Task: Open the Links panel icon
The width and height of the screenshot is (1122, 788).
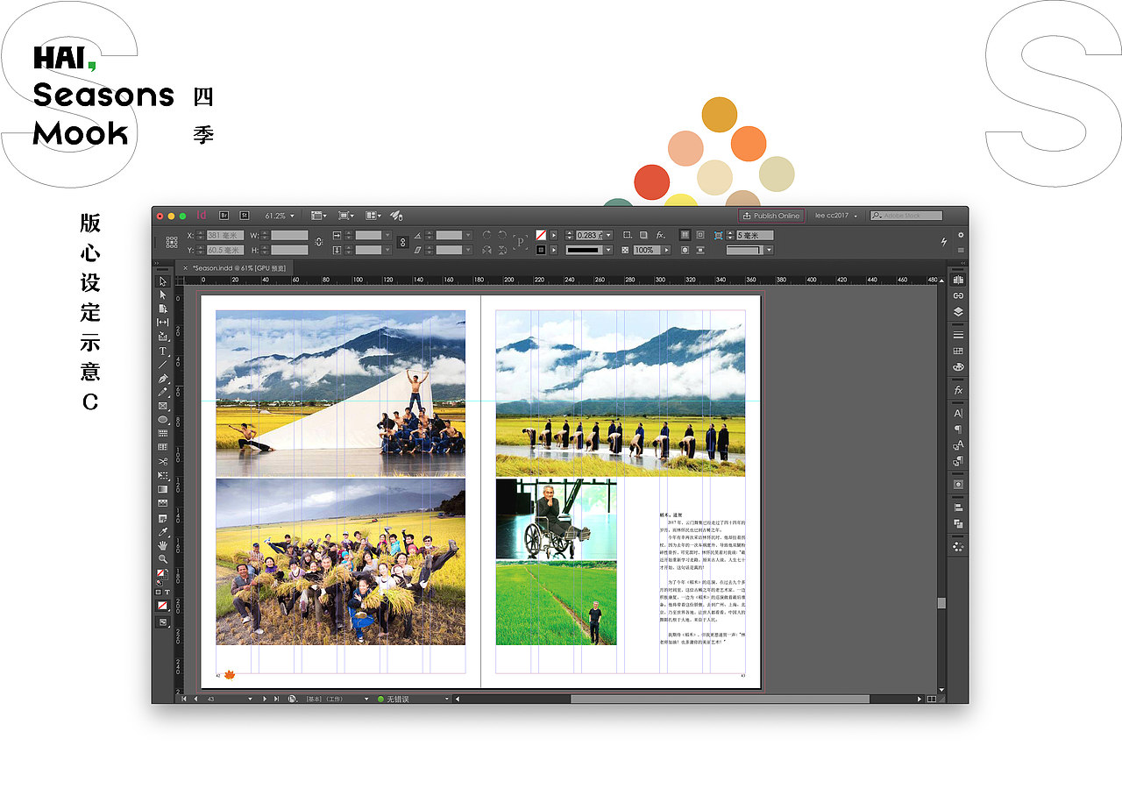Action: point(958,295)
